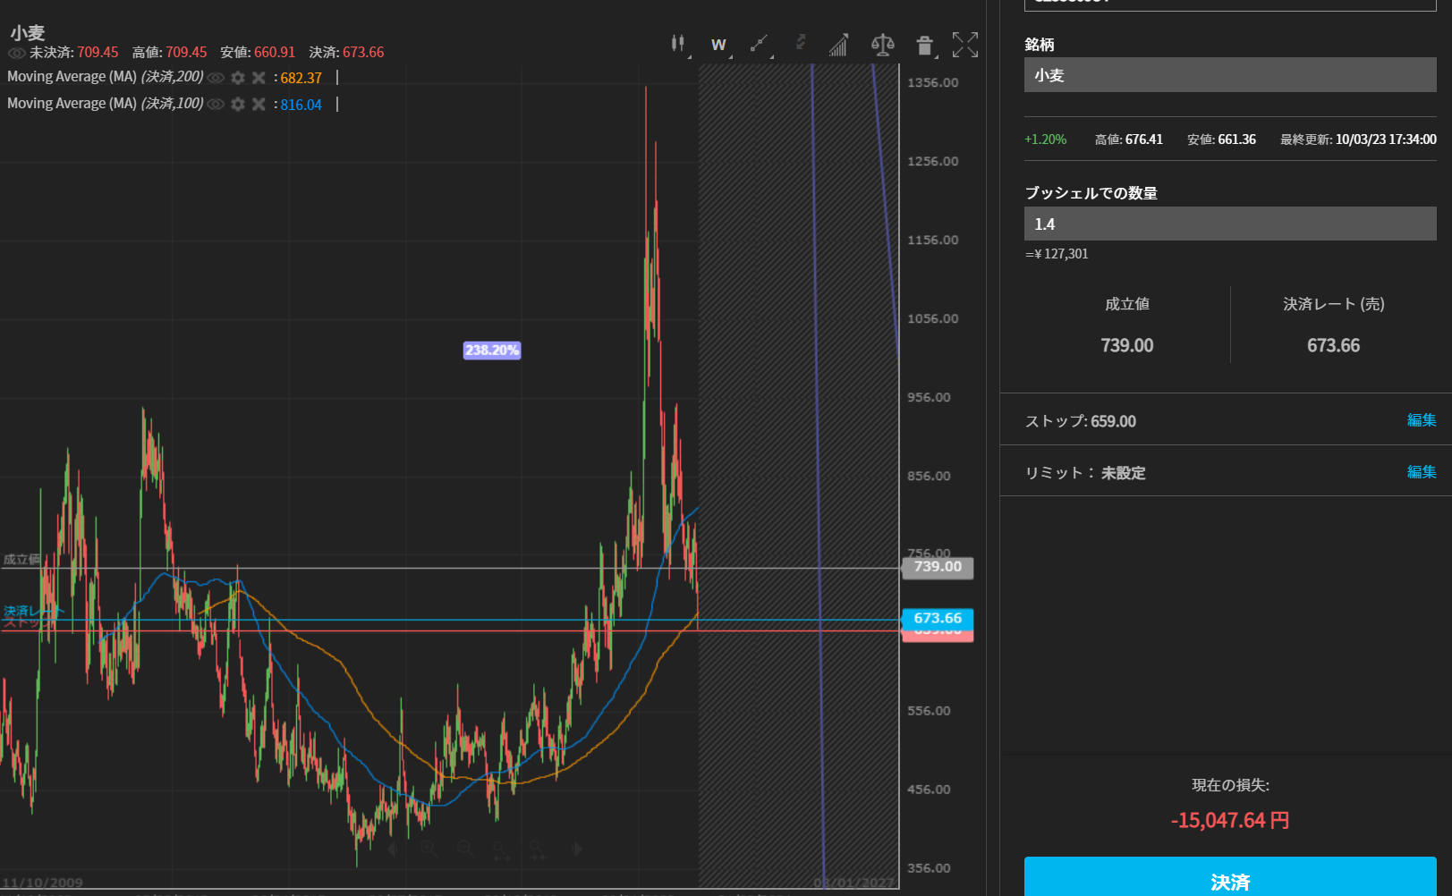Enter fullscreen chart mode

pos(964,45)
